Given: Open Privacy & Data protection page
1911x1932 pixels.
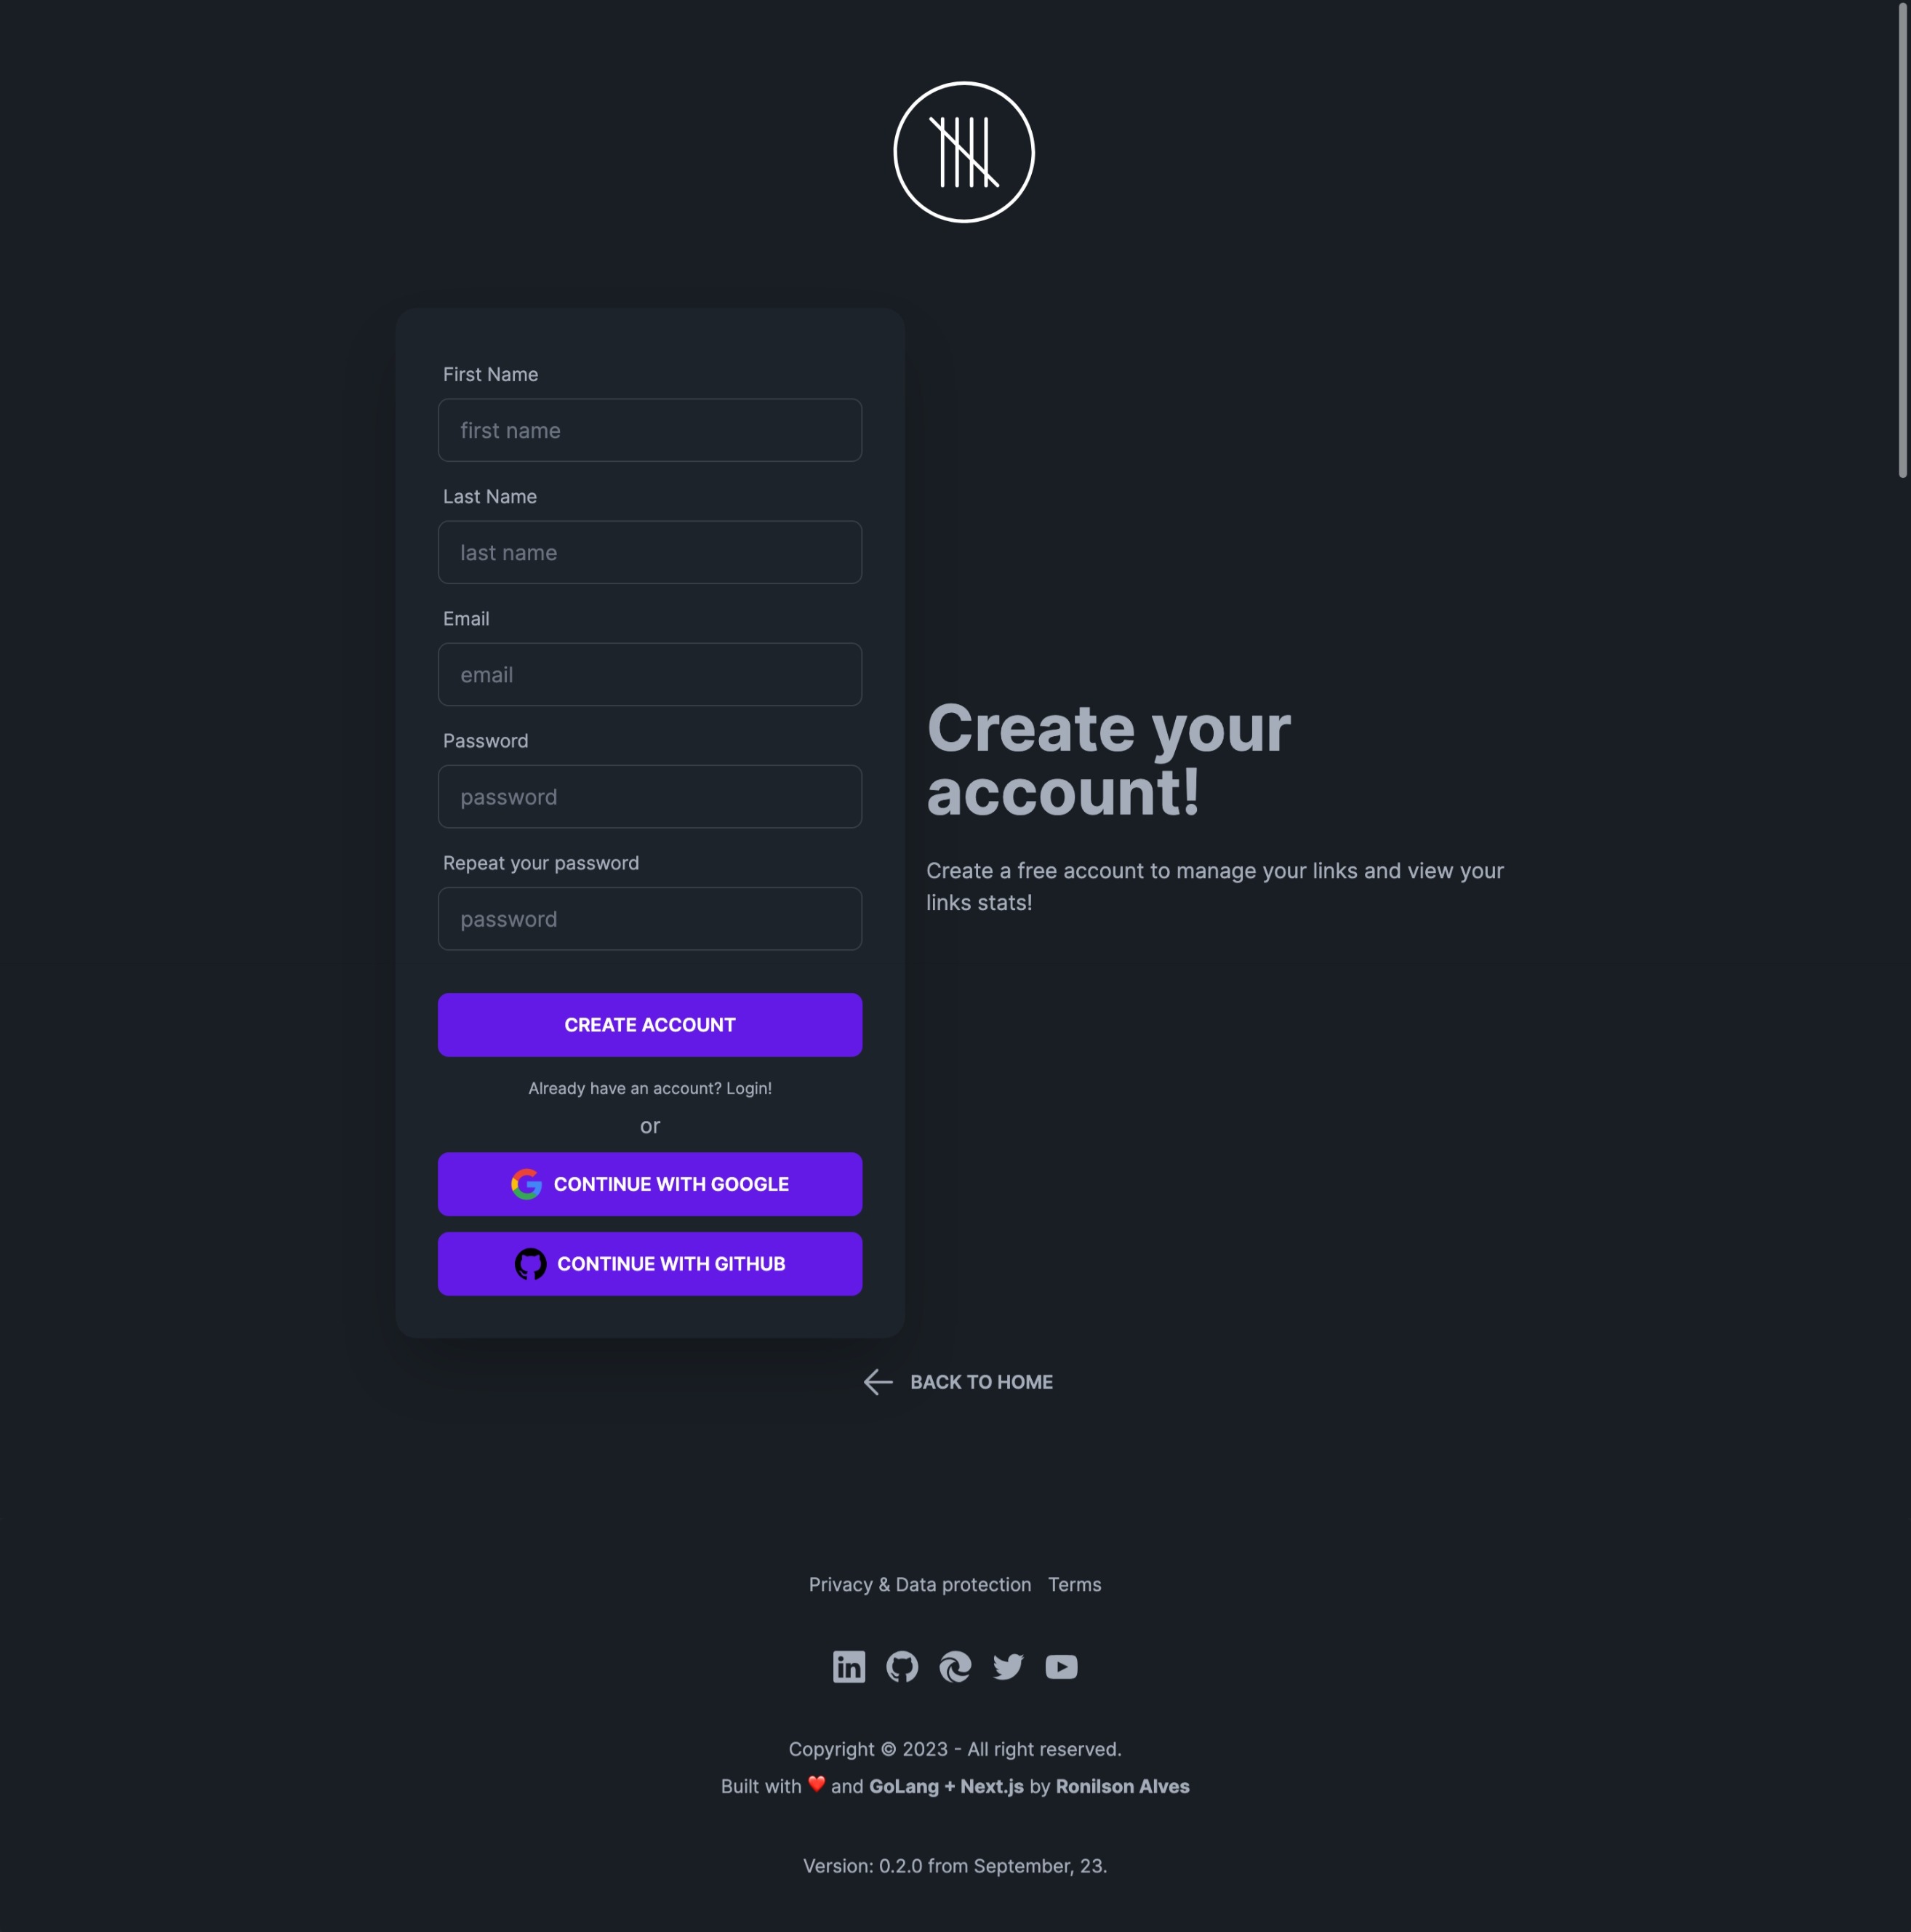Looking at the screenshot, I should point(918,1584).
